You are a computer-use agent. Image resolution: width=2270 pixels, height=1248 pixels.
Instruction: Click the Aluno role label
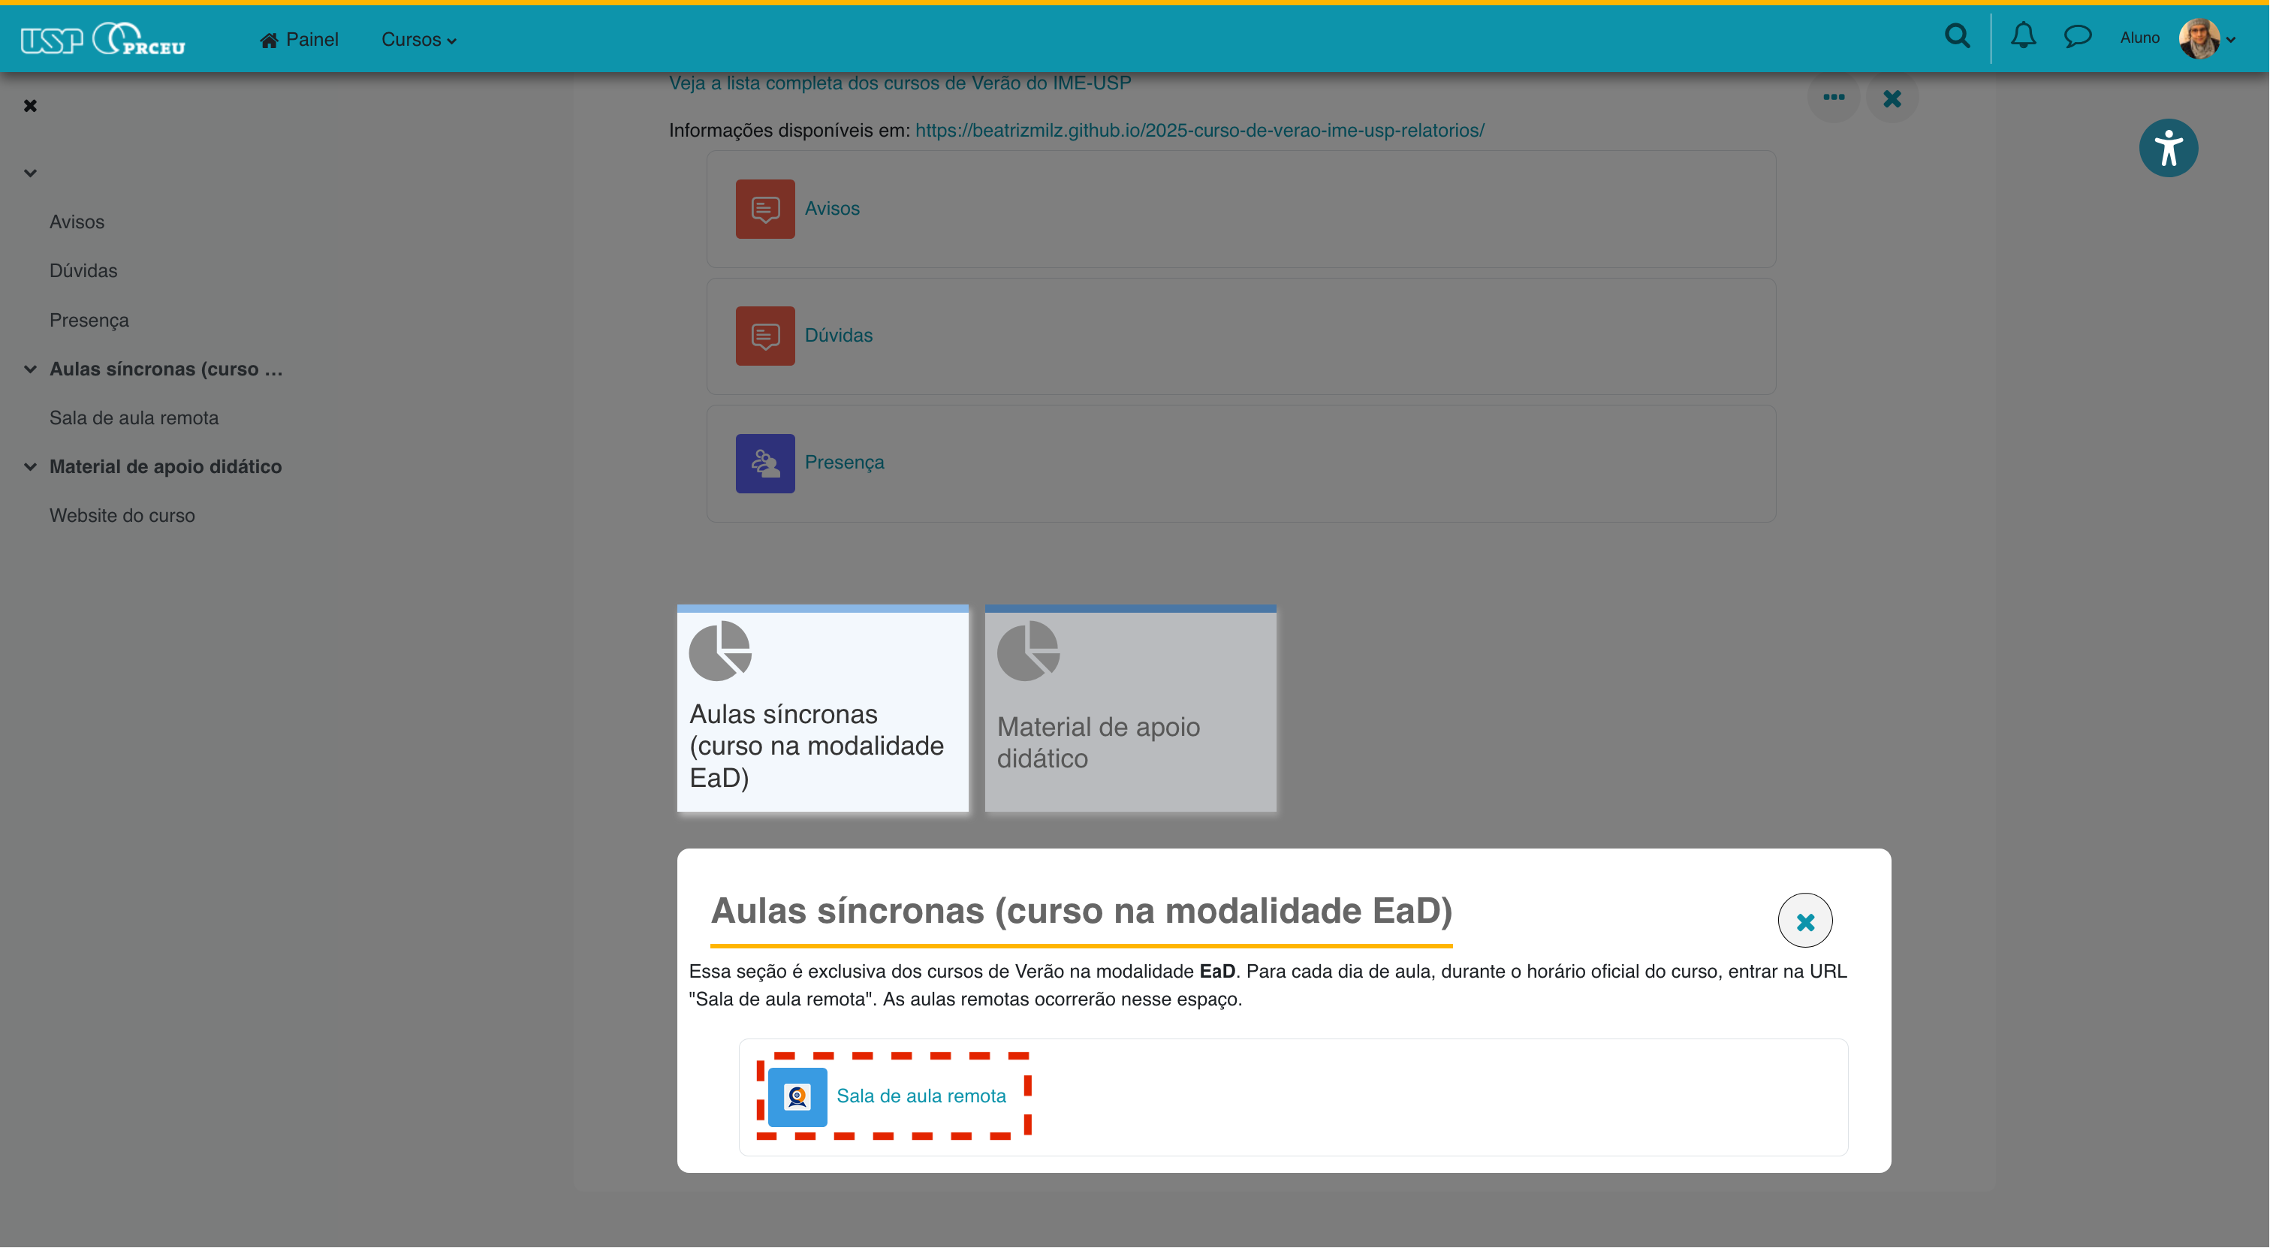(x=2139, y=38)
